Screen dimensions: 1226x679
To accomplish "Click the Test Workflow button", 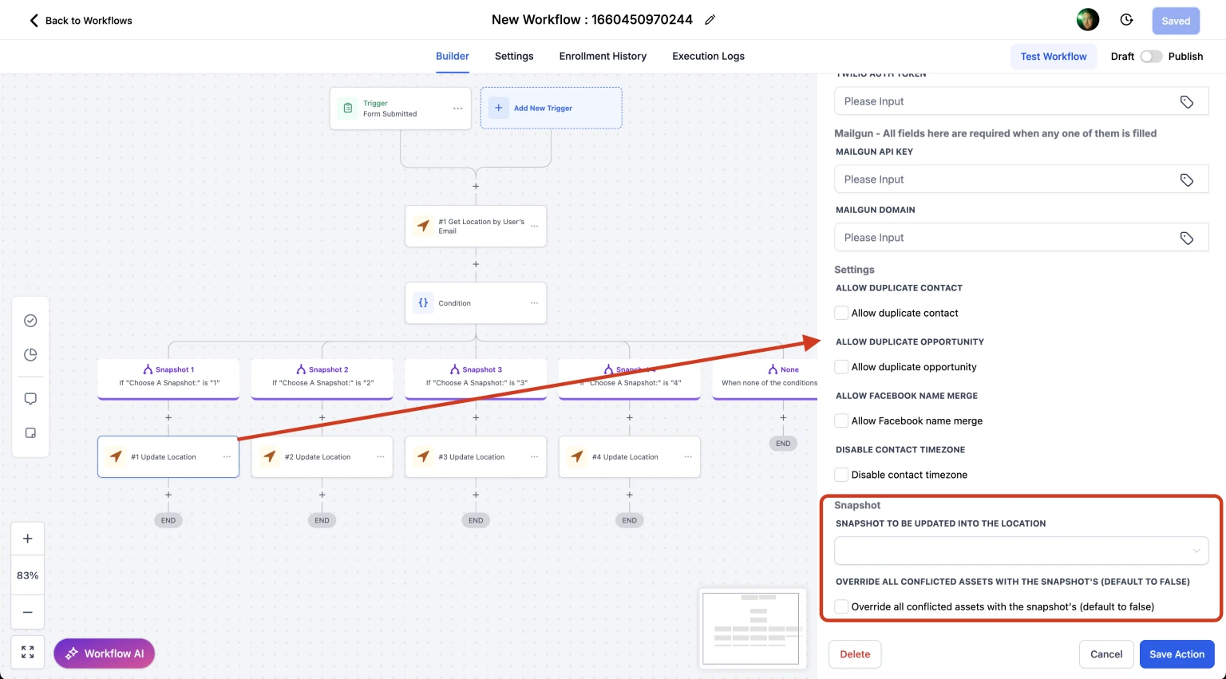I will pyautogui.click(x=1053, y=57).
